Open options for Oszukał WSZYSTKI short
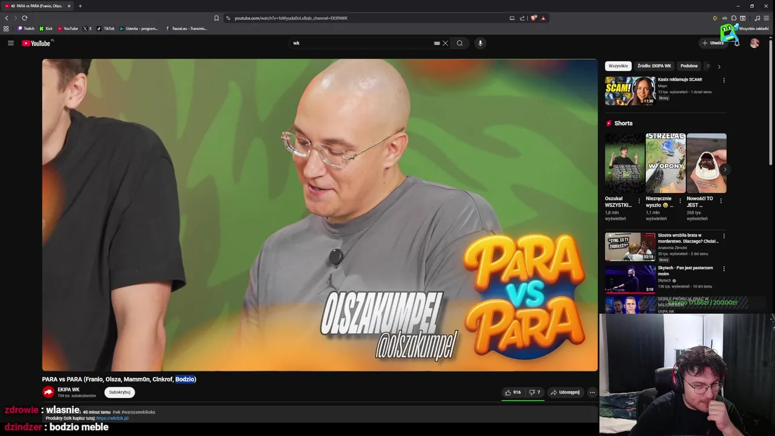Viewport: 775px width, 436px height. (639, 200)
